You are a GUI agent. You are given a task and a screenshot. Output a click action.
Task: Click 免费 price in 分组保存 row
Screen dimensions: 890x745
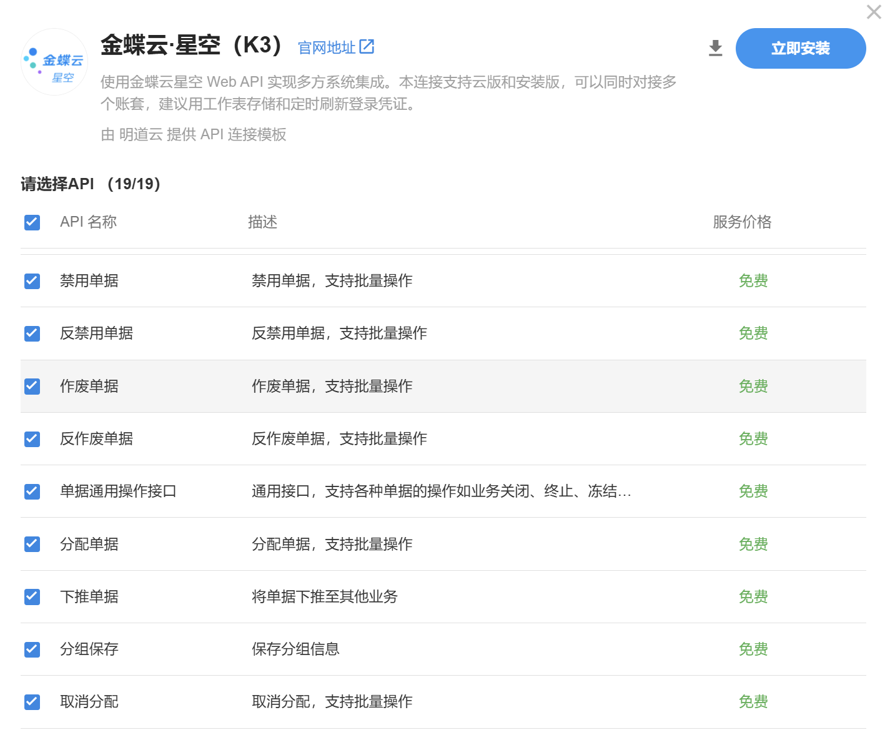click(x=753, y=649)
